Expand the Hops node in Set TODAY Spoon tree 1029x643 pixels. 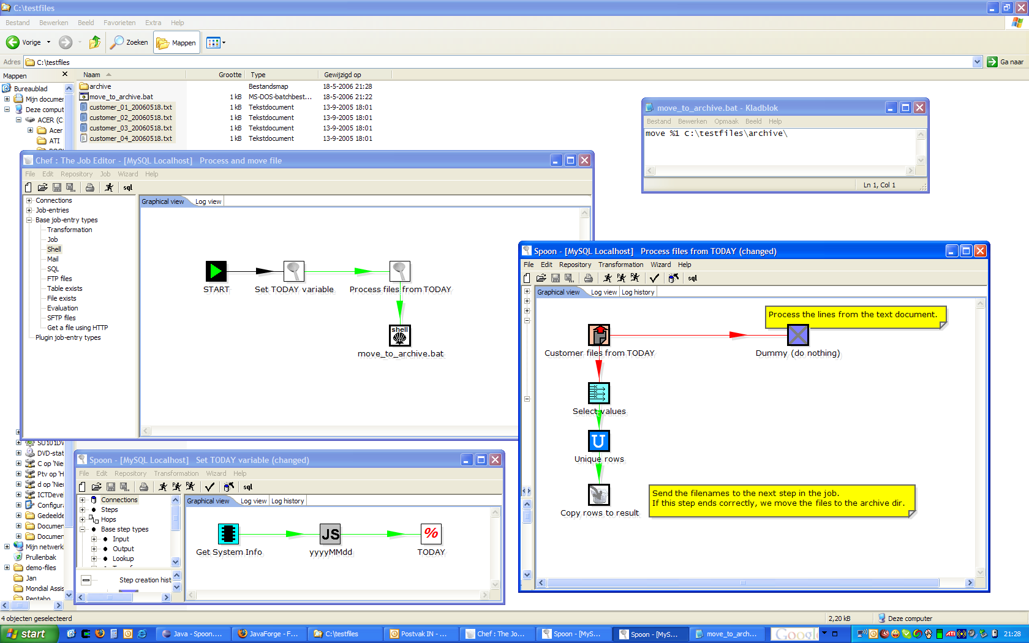83,519
